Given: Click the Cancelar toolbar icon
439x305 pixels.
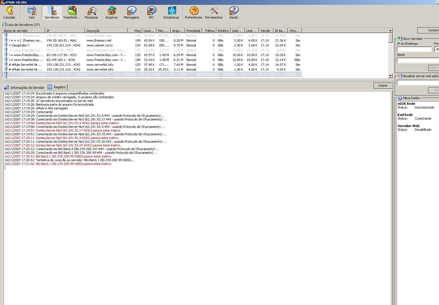Looking at the screenshot, I should pos(9,13).
